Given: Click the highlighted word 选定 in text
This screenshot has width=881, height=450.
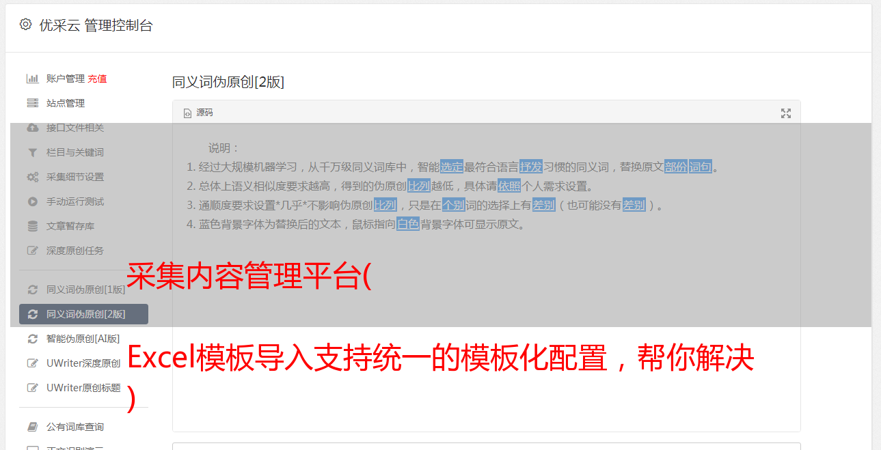Looking at the screenshot, I should tap(452, 167).
